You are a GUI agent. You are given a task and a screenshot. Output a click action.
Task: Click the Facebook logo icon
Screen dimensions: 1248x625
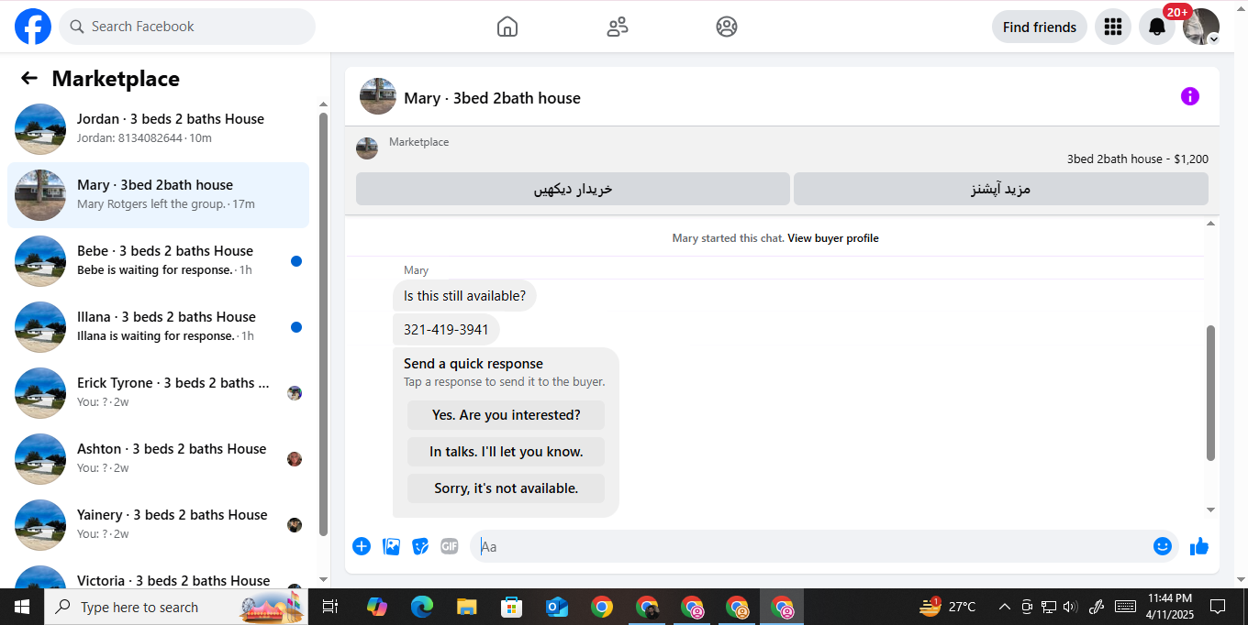[33, 27]
